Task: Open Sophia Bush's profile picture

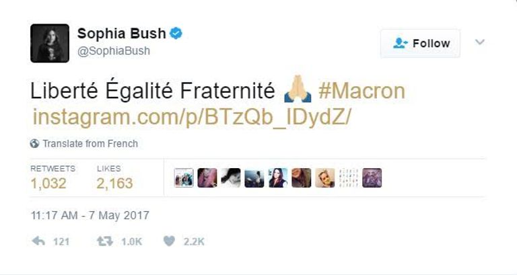Action: (x=50, y=43)
